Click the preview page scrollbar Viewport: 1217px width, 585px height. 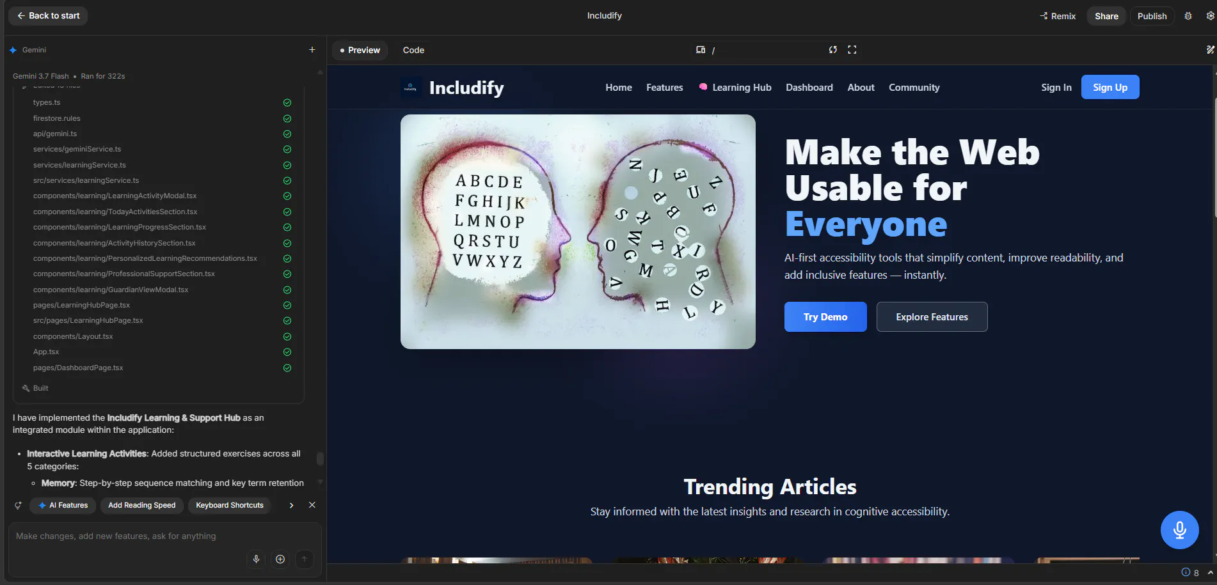pos(1214,157)
